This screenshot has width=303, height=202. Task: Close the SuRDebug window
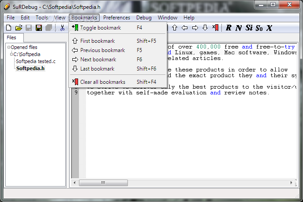click(x=289, y=4)
